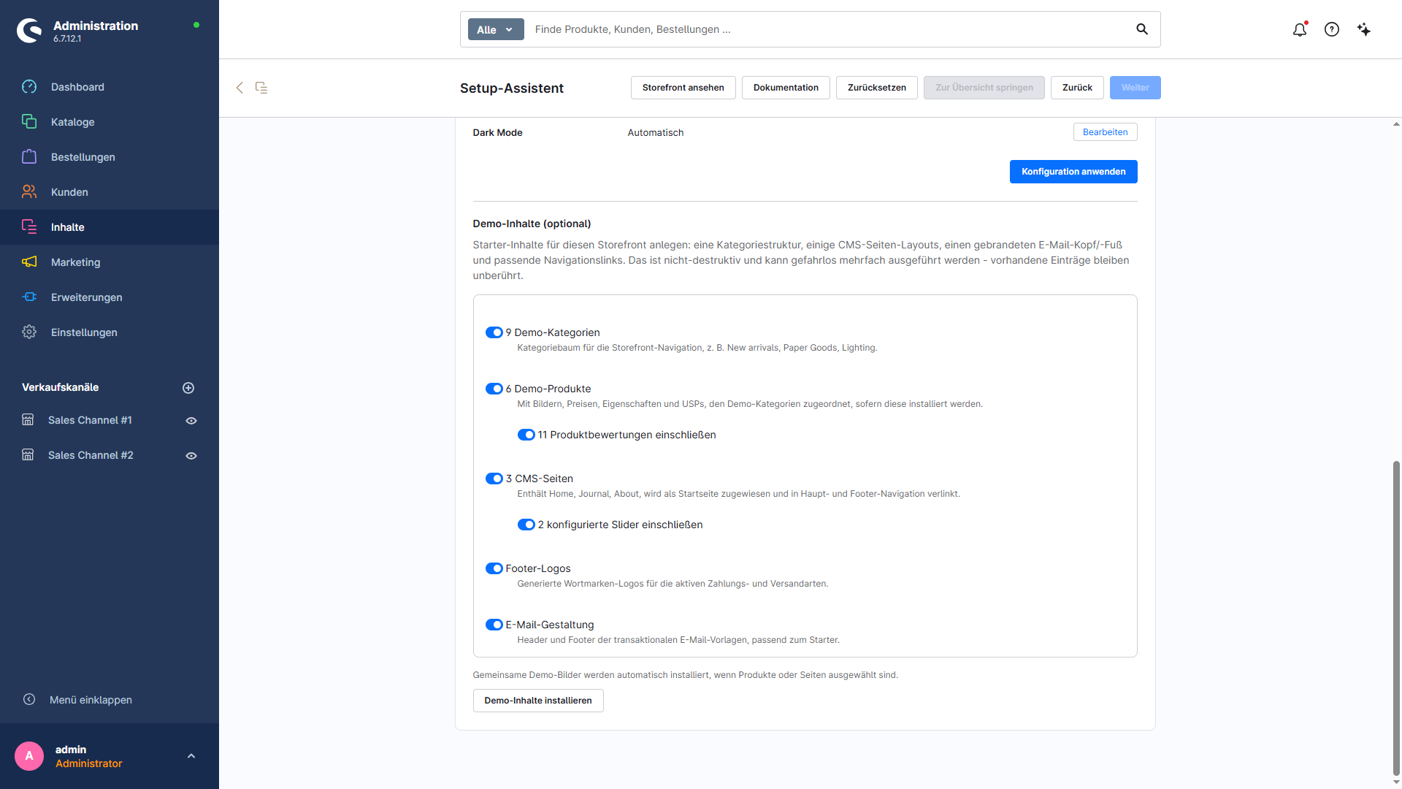Go back using the left arrow icon

[x=240, y=88]
